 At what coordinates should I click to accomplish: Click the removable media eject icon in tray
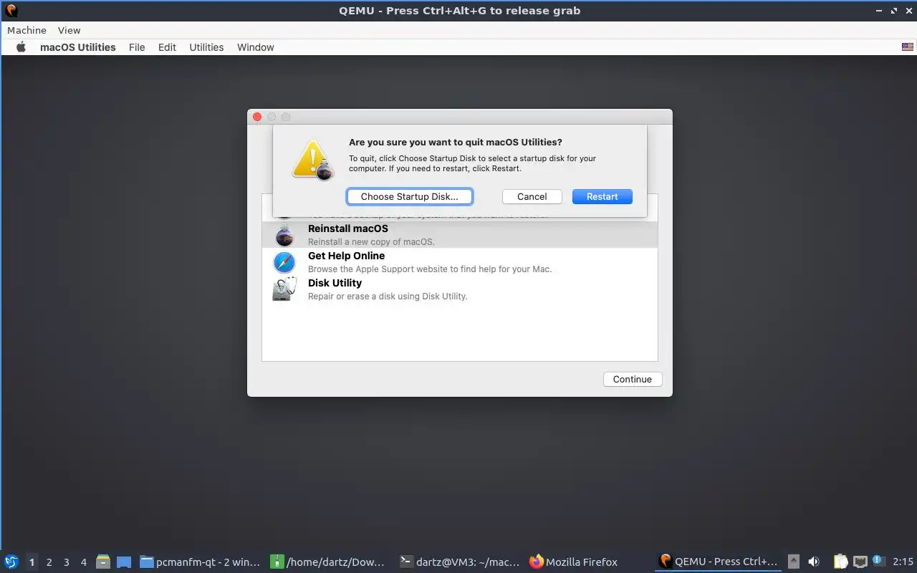[x=793, y=562]
